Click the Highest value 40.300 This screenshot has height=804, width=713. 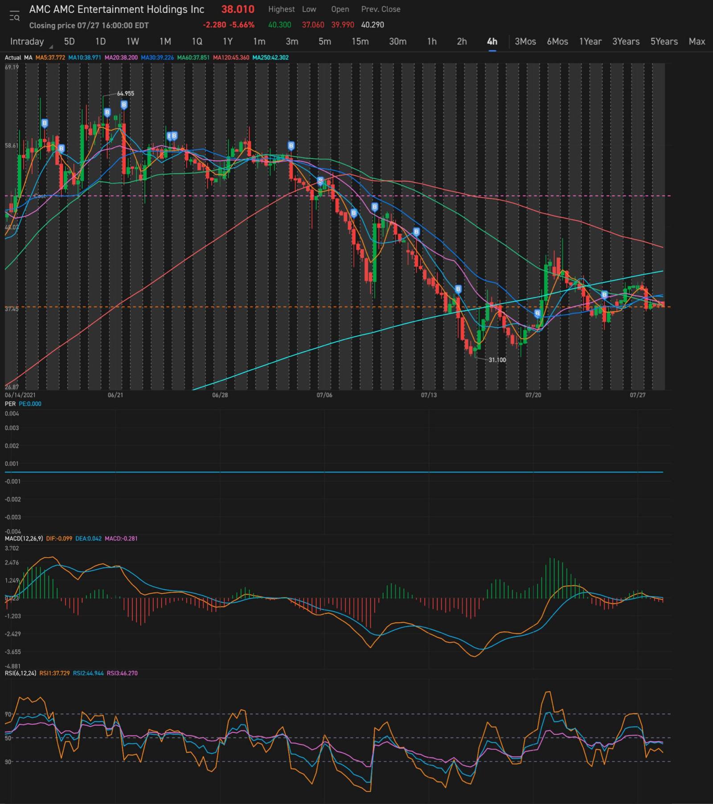279,25
